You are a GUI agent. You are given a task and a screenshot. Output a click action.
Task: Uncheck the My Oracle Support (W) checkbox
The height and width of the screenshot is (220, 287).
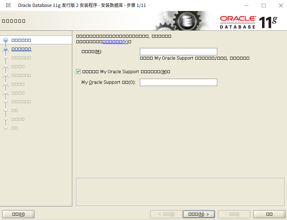[79, 72]
